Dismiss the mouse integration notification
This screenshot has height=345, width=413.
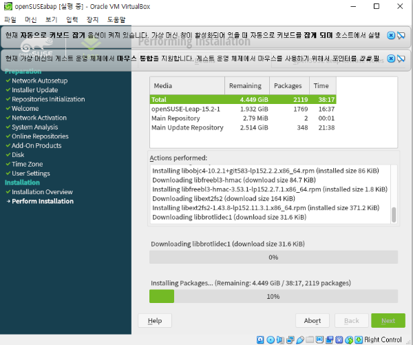click(x=391, y=59)
